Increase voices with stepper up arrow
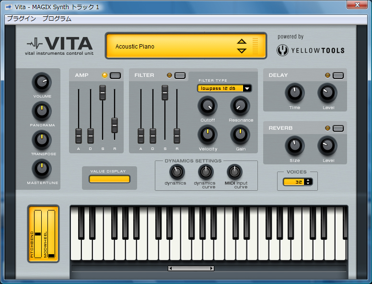Viewport: 372px width, 284px height. 308,180
